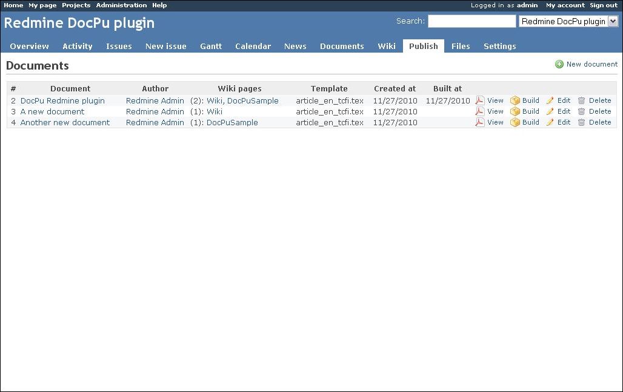The image size is (623, 392).
Task: Open the A new document link
Action: click(53, 111)
